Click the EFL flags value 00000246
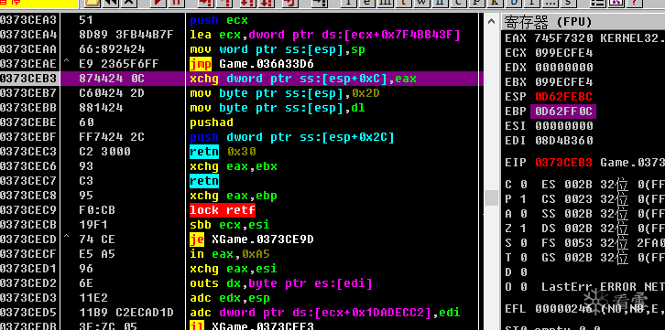665x330 pixels. [564, 308]
